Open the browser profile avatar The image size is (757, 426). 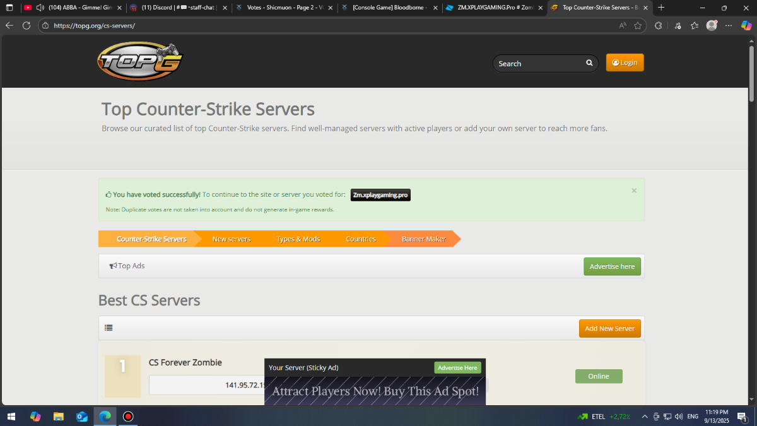click(712, 26)
